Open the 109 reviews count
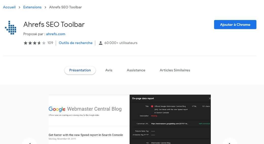This screenshot has width=264, height=144. (x=50, y=43)
